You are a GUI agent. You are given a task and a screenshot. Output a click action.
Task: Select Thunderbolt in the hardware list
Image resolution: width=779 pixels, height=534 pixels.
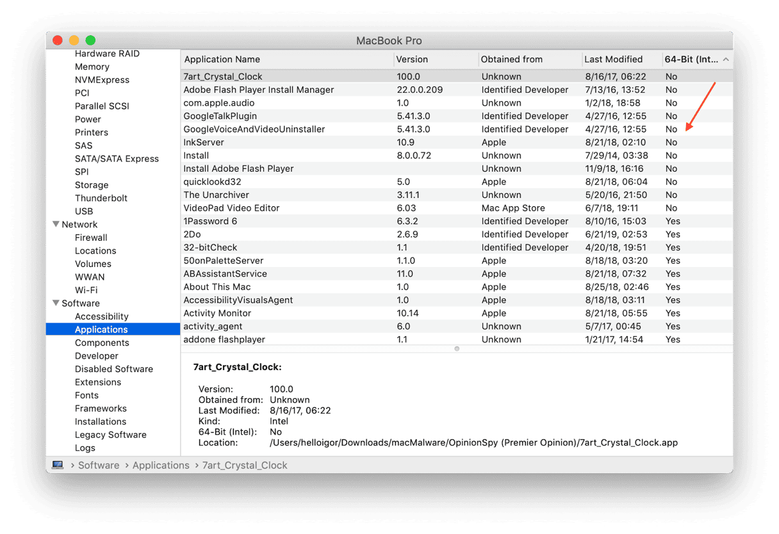click(x=101, y=198)
